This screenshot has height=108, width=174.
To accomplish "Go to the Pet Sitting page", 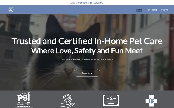I will [152, 10].
